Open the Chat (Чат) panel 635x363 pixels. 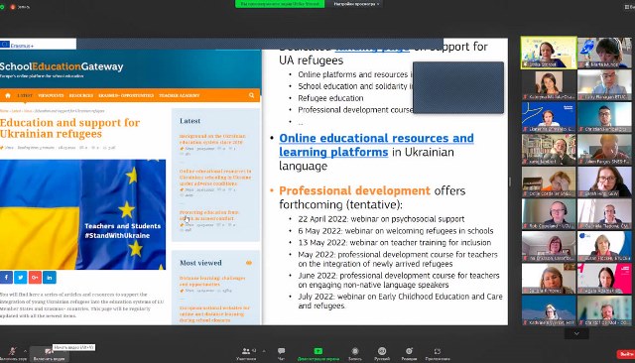pyautogui.click(x=281, y=353)
